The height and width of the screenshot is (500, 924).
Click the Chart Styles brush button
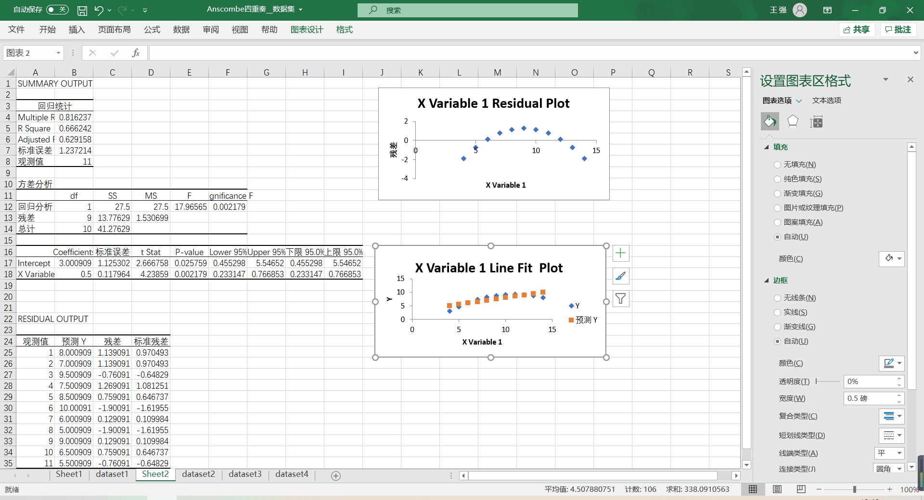(x=621, y=276)
